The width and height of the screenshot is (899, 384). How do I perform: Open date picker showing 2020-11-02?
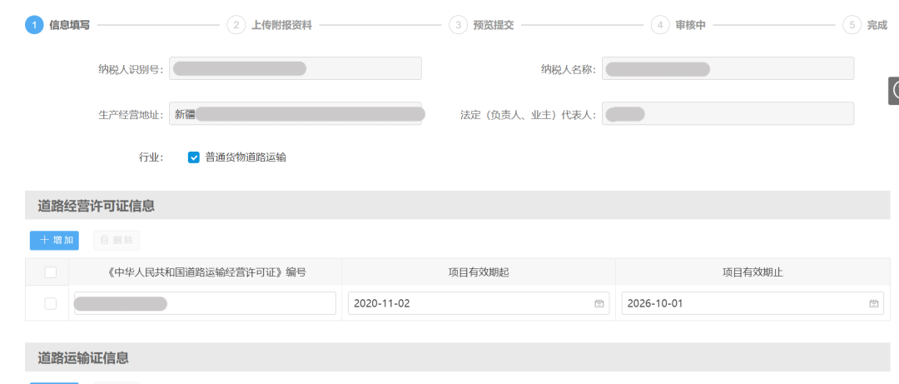pyautogui.click(x=470, y=304)
